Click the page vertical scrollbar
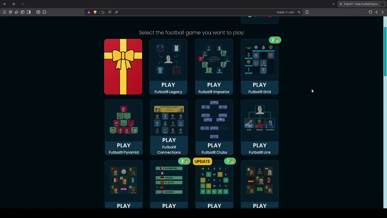Image resolution: width=387 pixels, height=218 pixels. (x=385, y=51)
